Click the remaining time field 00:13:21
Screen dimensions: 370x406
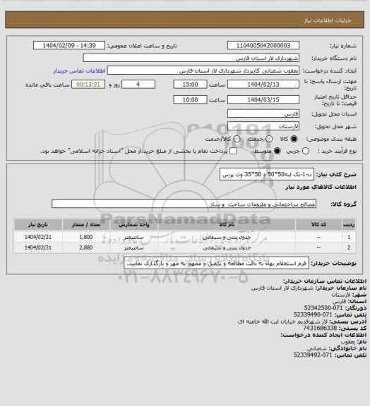tap(88, 85)
